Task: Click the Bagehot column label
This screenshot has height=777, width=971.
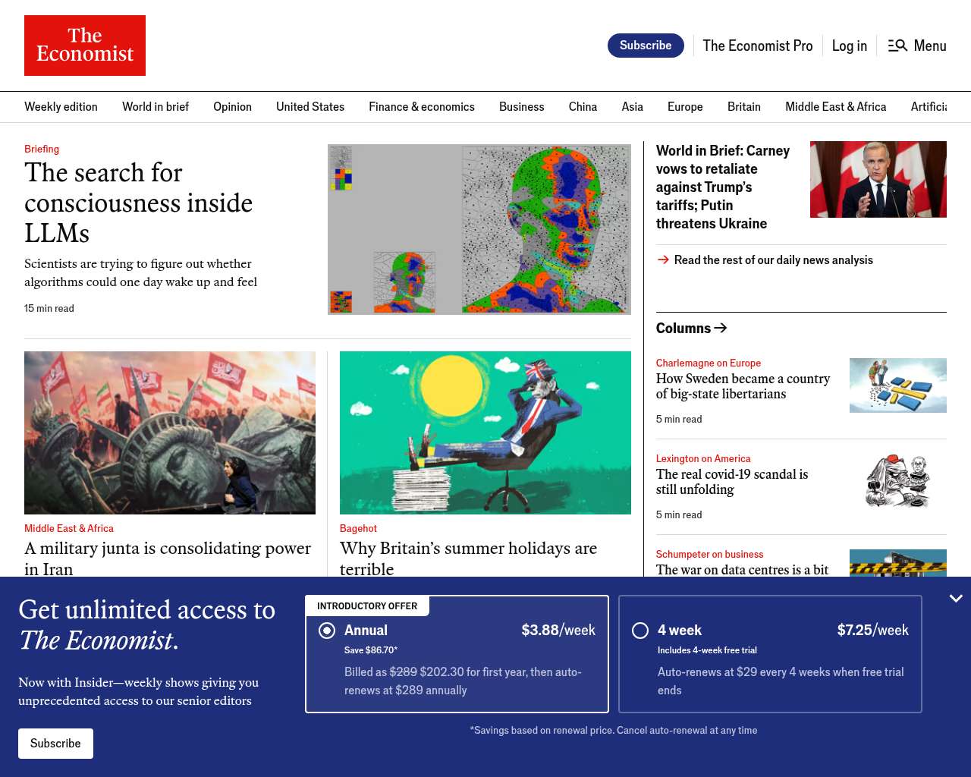Action: 358,528
